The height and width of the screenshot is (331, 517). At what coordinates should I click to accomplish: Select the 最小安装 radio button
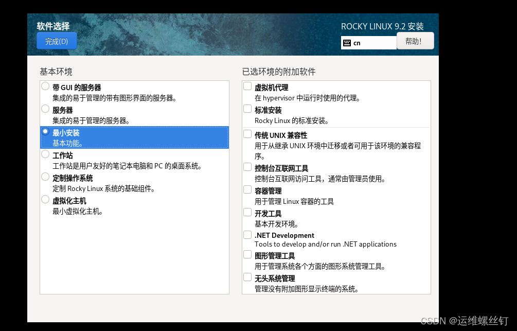pos(45,132)
